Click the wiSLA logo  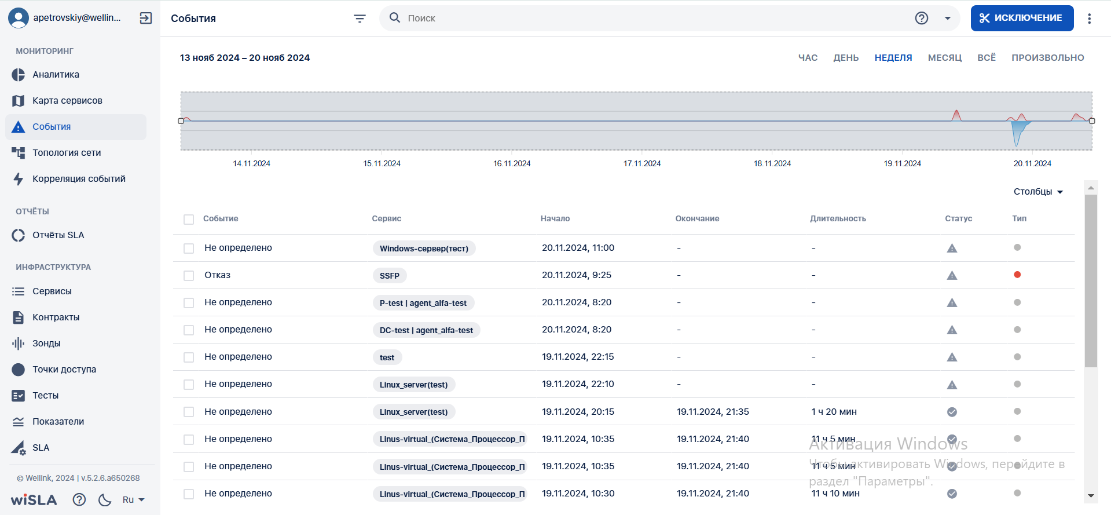coord(34,500)
